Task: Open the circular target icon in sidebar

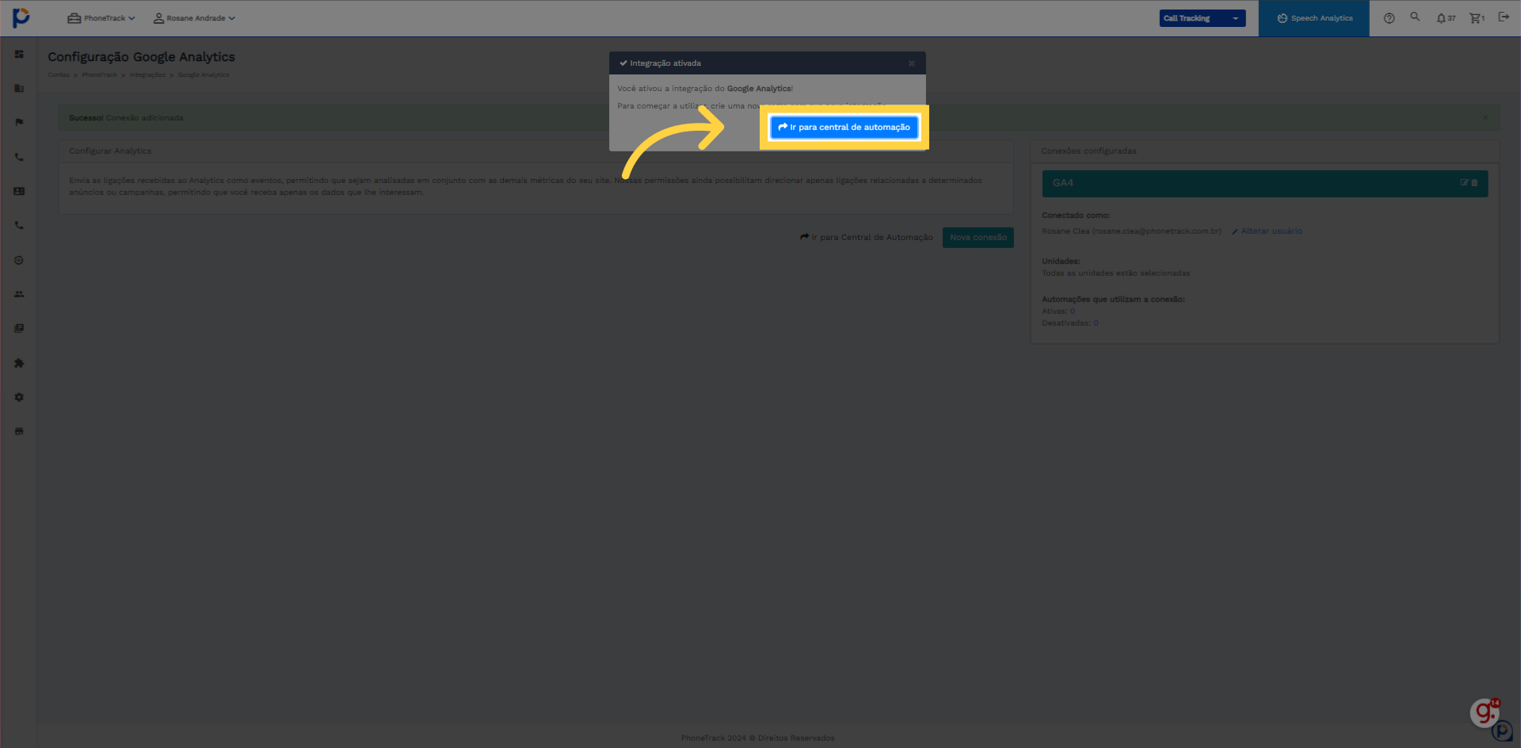Action: click(x=19, y=260)
